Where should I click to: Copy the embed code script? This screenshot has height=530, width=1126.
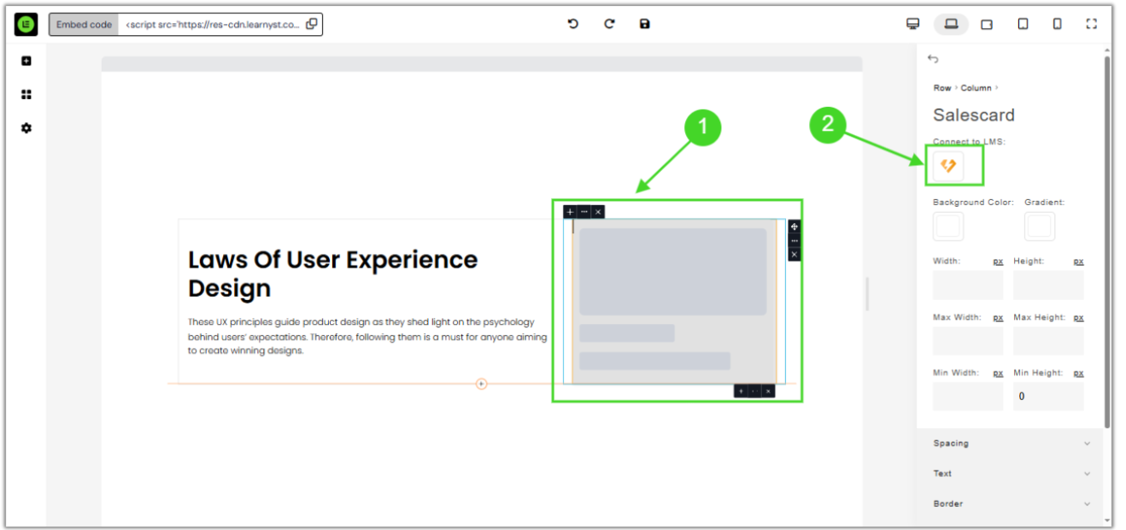point(312,24)
